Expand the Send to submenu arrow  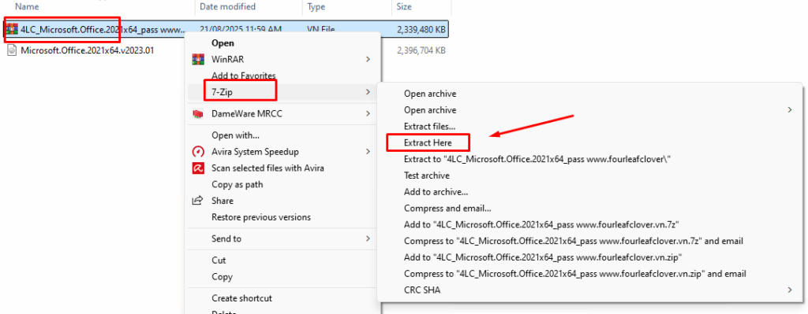tap(368, 238)
